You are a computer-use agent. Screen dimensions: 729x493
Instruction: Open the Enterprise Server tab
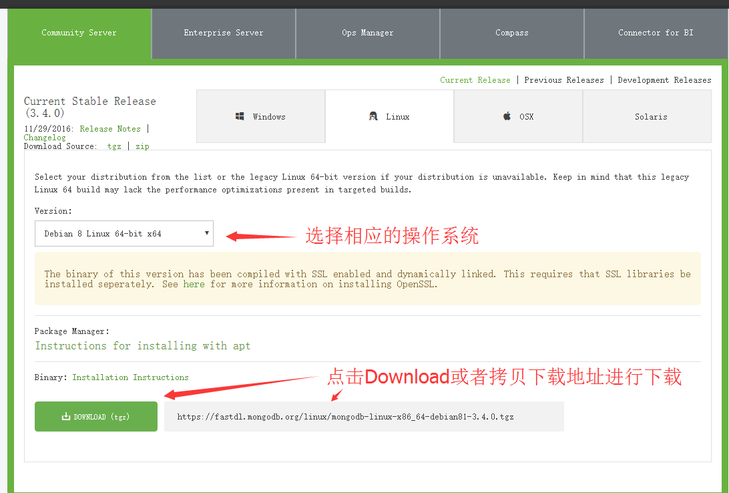(x=224, y=33)
